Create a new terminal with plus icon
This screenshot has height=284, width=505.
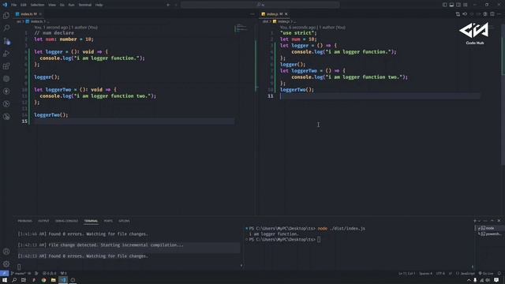(475, 221)
